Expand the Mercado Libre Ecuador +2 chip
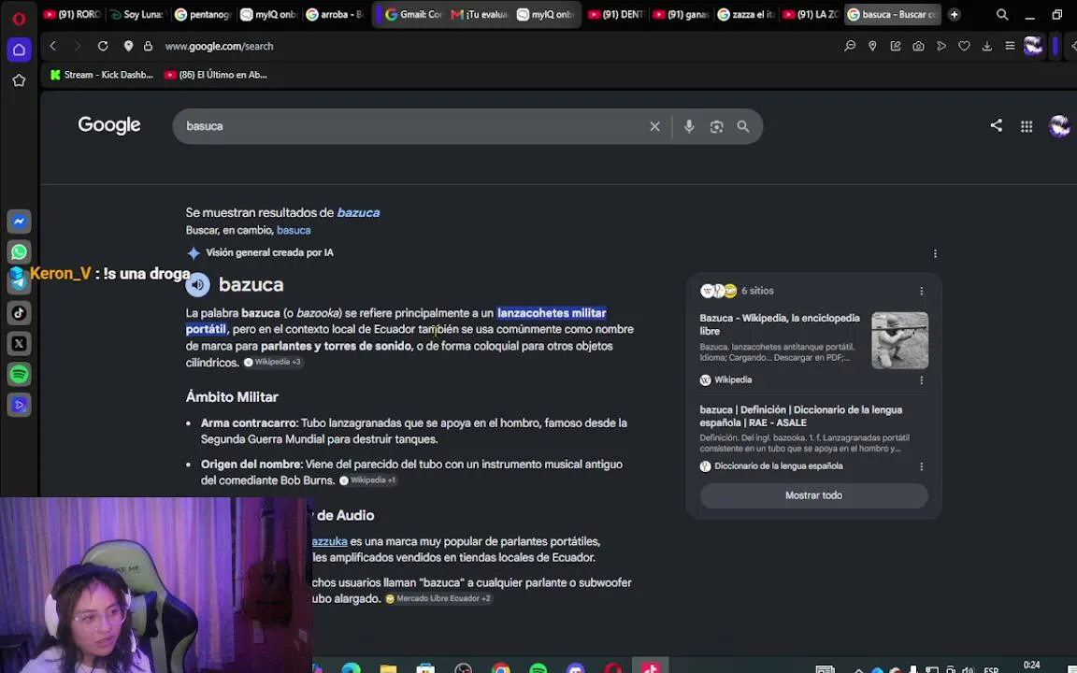This screenshot has width=1077, height=673. pos(438,599)
